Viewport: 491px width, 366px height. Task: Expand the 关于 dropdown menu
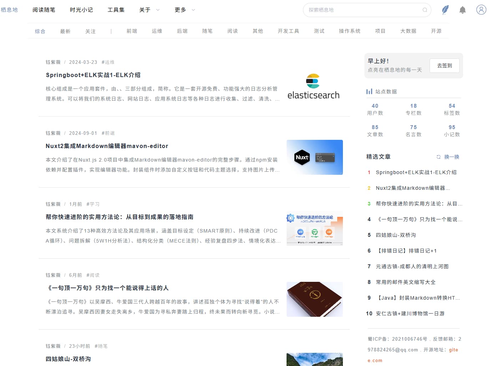[x=149, y=10]
